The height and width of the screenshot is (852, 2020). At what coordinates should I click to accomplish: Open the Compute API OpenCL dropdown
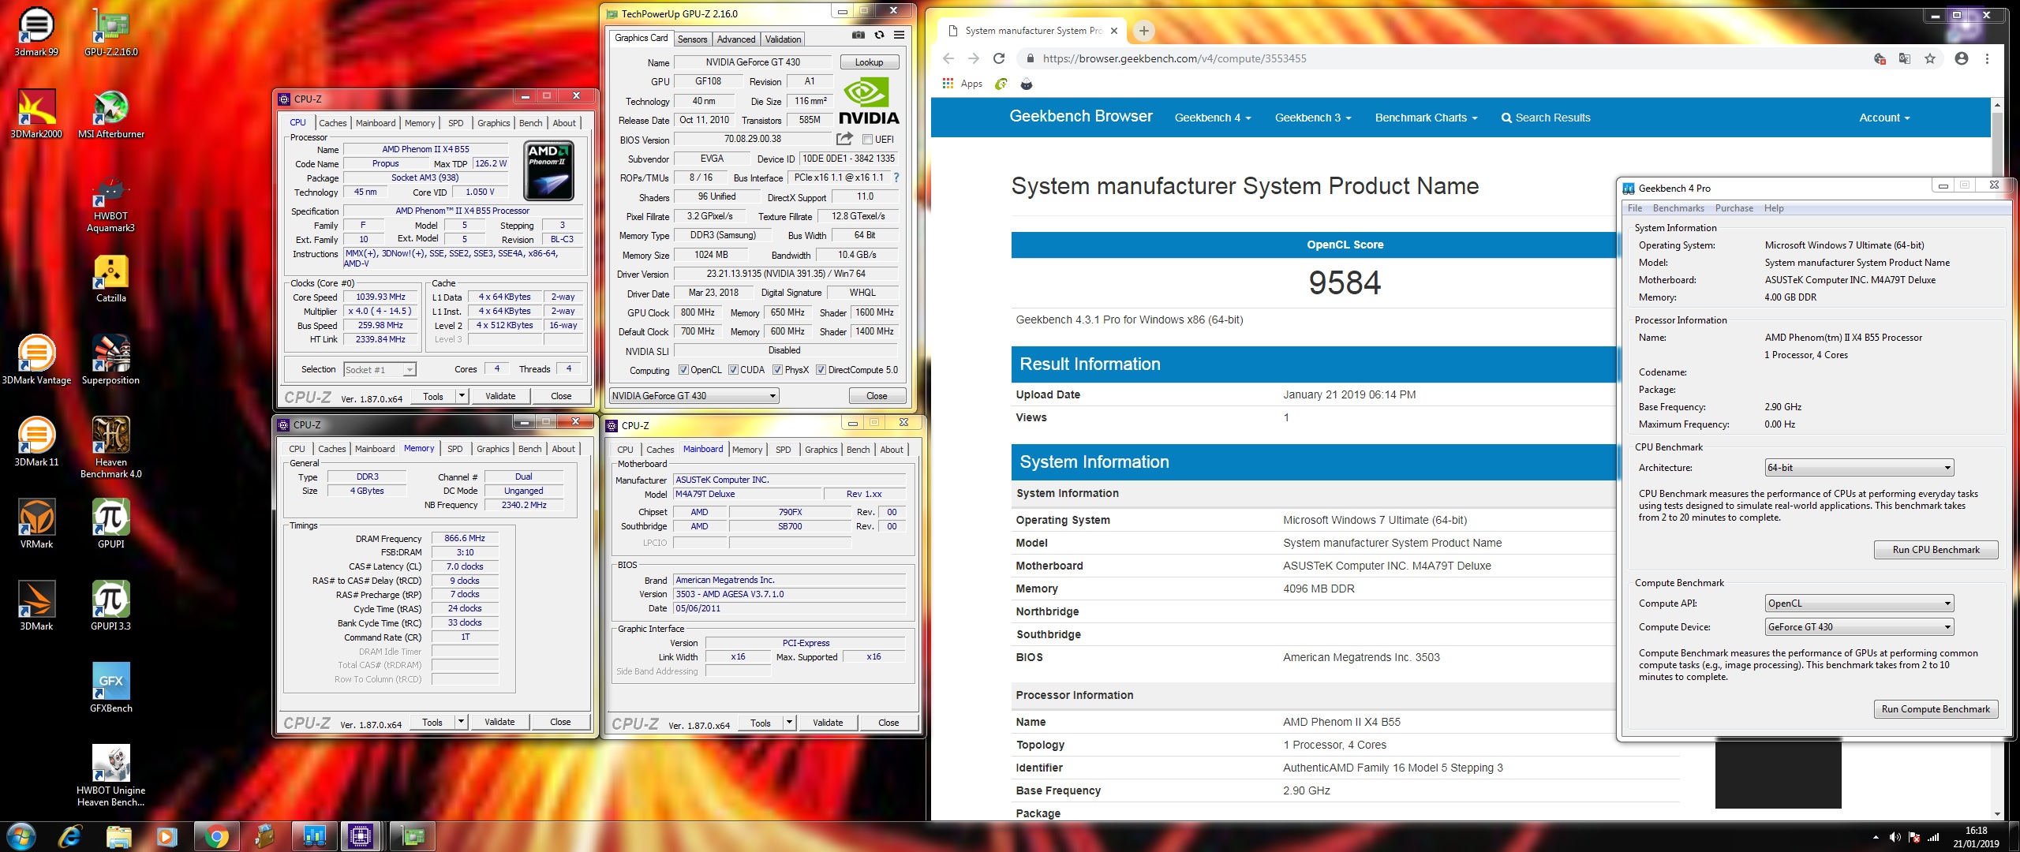(1859, 603)
